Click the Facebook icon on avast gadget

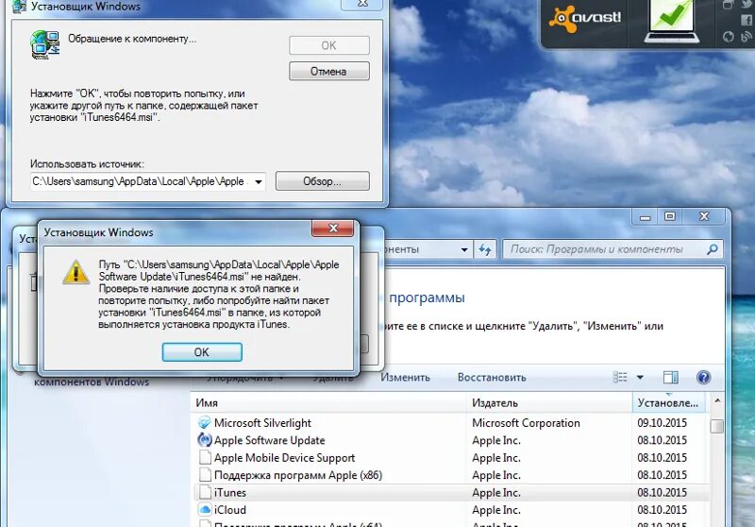point(746,20)
